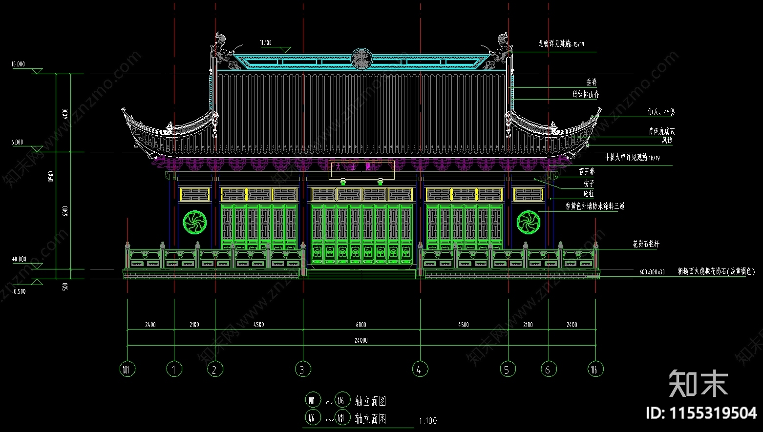Select the 斗拱大样详见建施 18/19 note
Screen dimensions: 763x432
632,158
